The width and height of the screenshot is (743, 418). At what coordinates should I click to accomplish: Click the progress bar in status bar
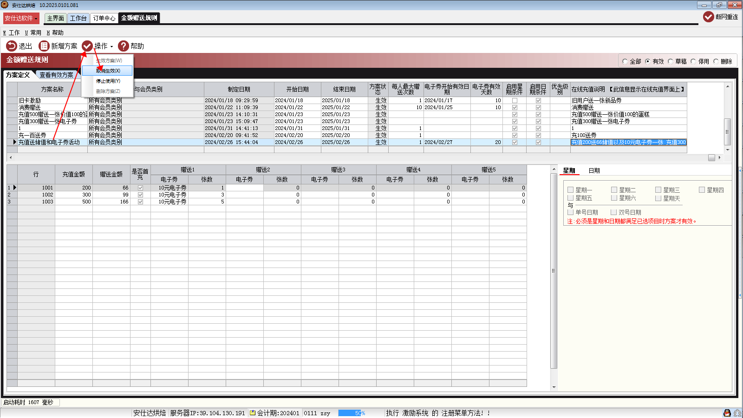352,413
